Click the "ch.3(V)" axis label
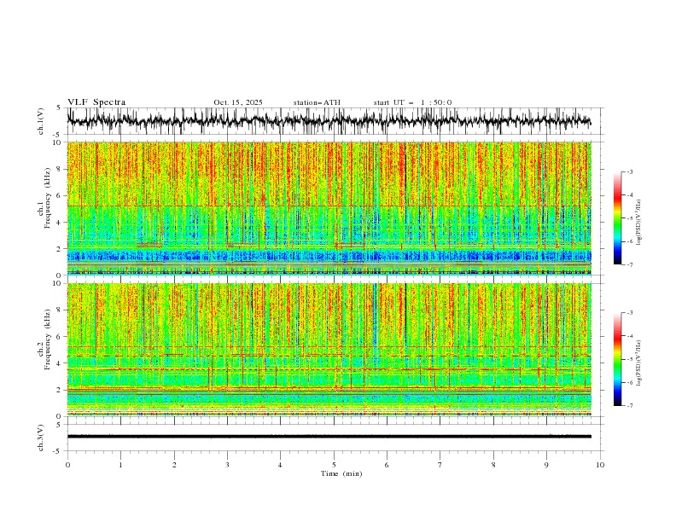Screen dimensions: 676x522 (40, 438)
